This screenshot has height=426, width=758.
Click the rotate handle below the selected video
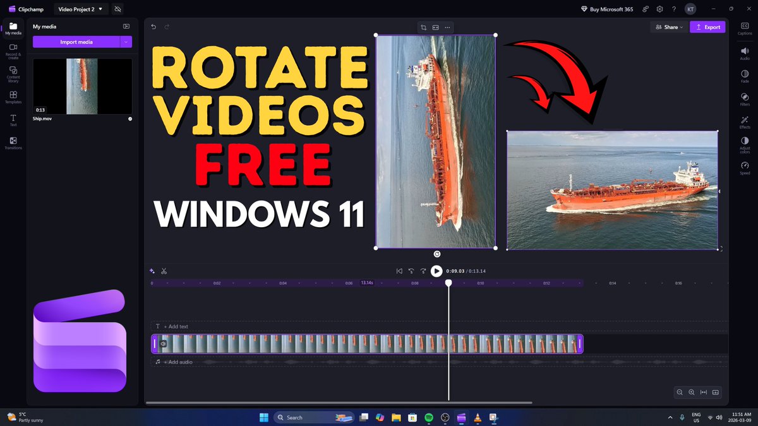[x=437, y=254]
